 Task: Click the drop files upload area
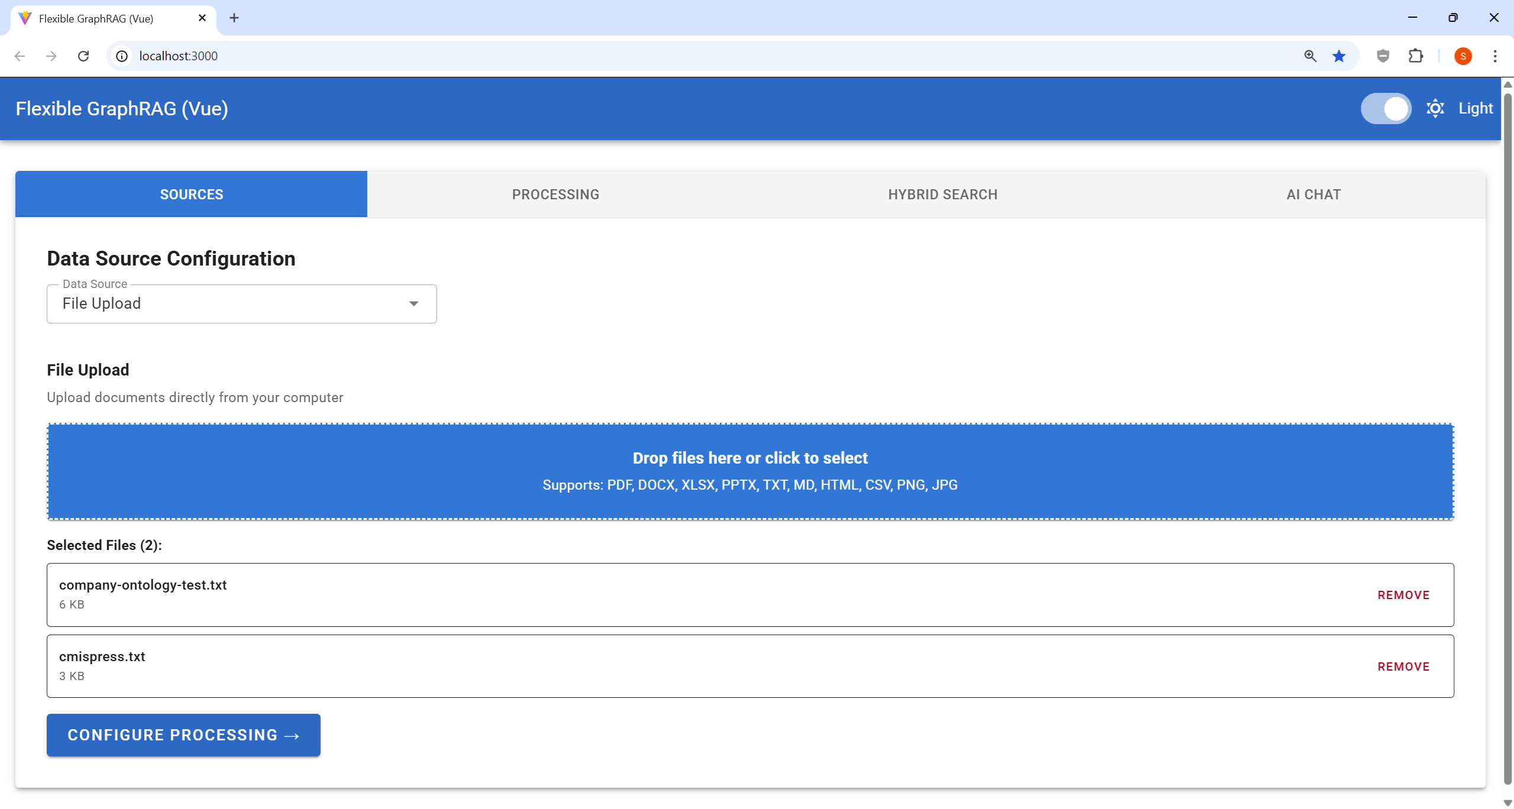point(750,471)
